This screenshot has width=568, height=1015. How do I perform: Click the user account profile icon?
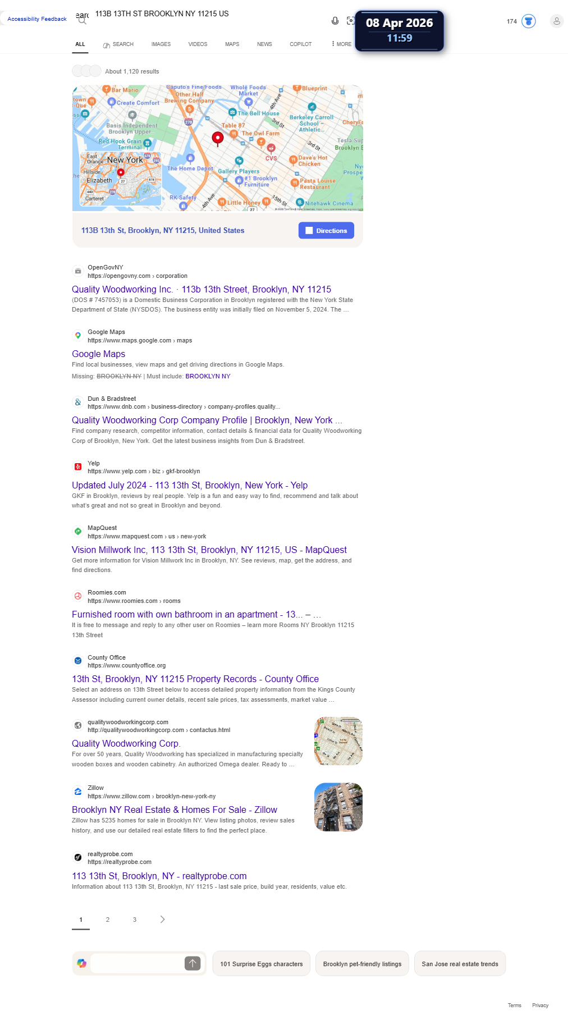556,21
